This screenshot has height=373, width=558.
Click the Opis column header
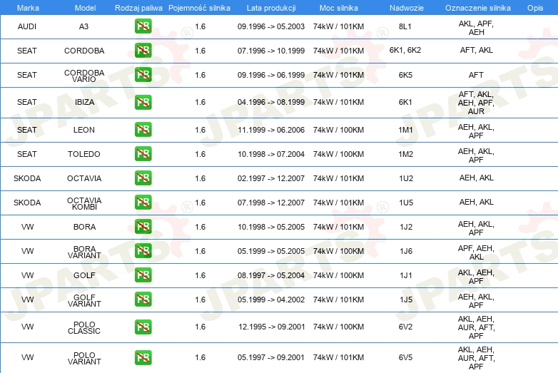(x=535, y=8)
